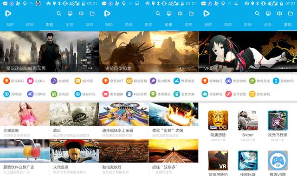Select the 美女霸屏 lips category icon
297x176 pixels.
pyautogui.click(x=105, y=94)
